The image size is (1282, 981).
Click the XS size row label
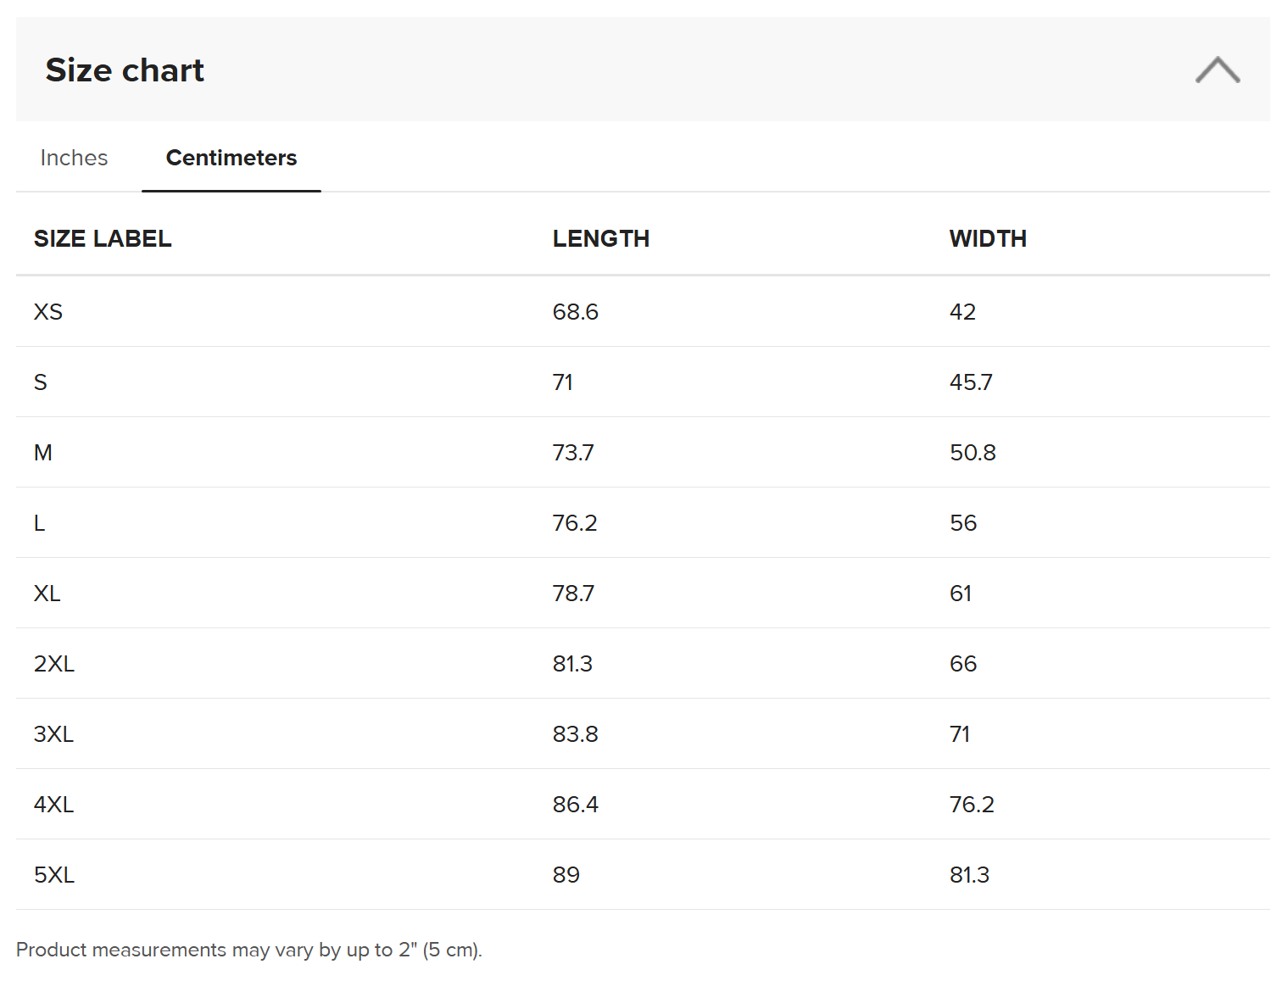(48, 312)
